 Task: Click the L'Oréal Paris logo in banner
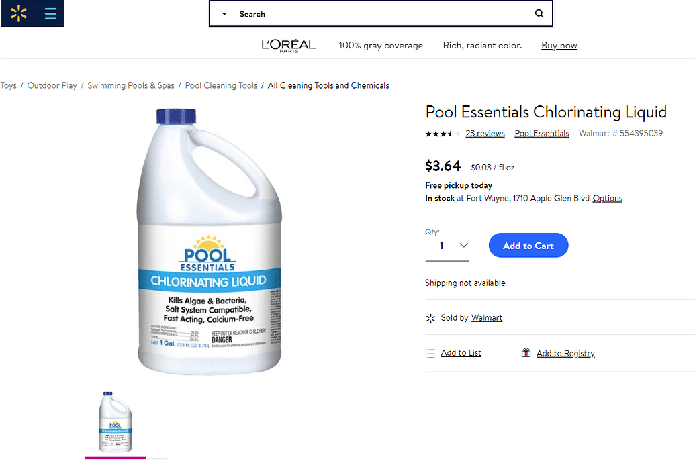(289, 45)
